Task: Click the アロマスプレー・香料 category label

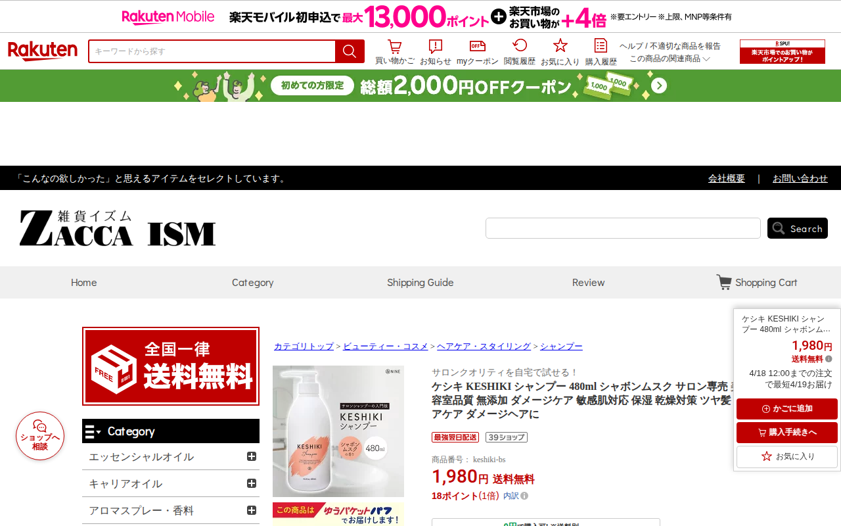Action: tap(141, 511)
